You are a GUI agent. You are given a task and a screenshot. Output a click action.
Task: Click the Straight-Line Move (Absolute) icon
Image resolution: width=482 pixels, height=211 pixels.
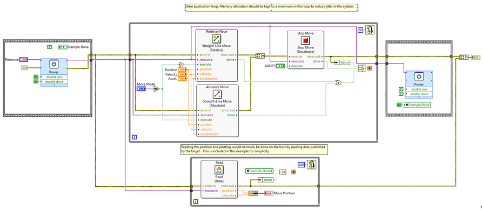(x=217, y=94)
